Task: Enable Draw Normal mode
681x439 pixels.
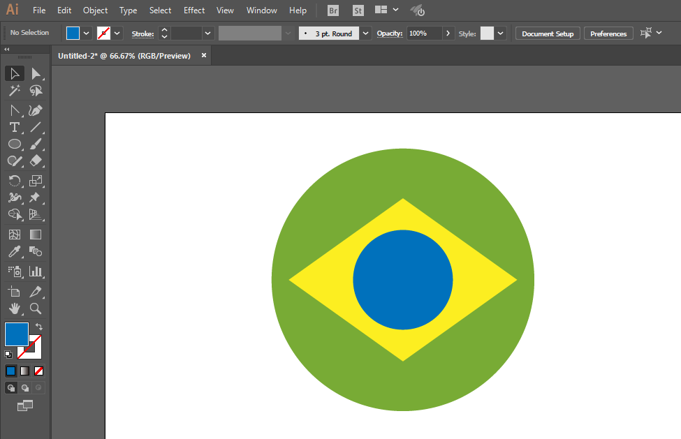Action: coord(11,388)
